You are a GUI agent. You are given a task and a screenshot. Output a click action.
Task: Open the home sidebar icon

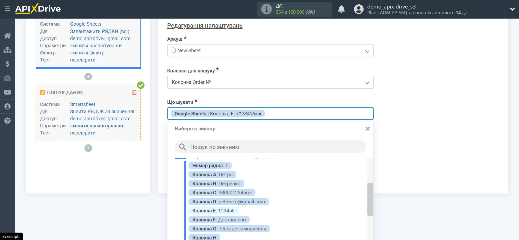(x=7, y=36)
